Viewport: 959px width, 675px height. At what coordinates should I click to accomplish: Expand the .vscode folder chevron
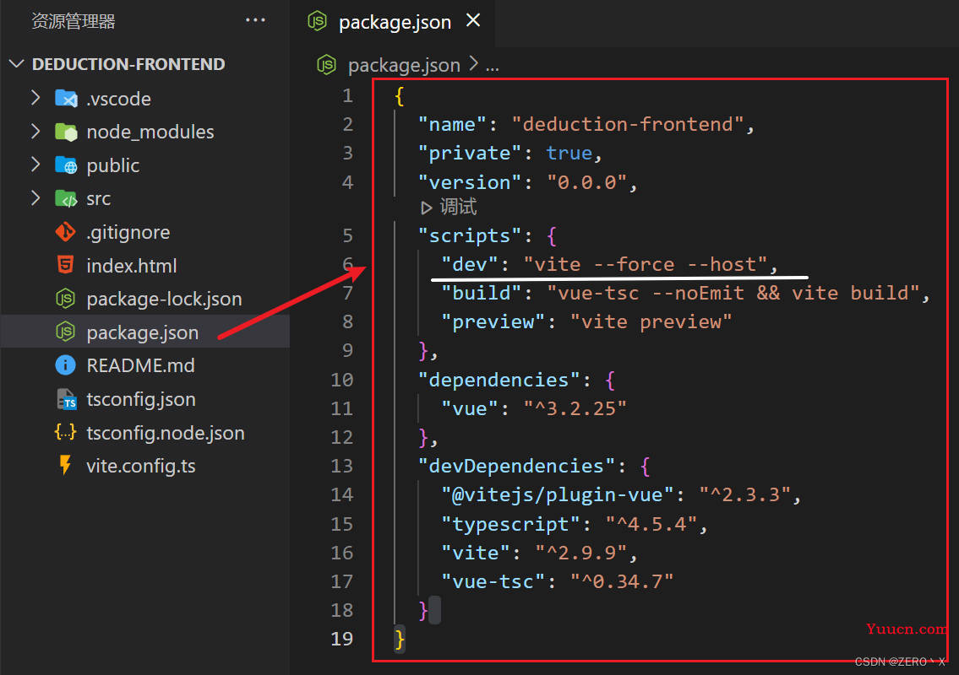pos(35,98)
